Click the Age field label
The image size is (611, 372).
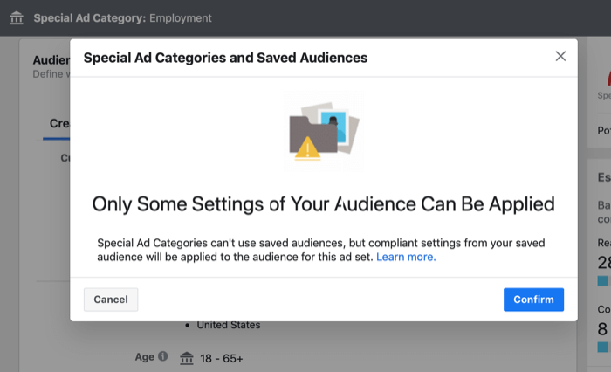coord(144,357)
